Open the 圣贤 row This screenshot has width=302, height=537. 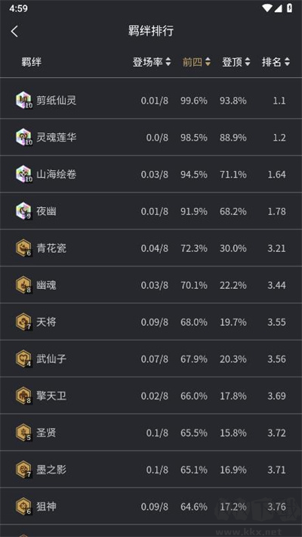(x=151, y=433)
